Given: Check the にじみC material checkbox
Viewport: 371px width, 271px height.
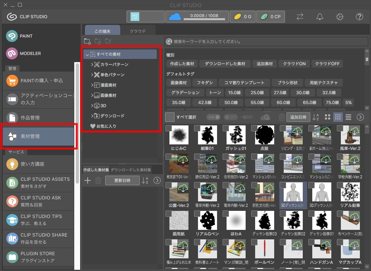Looking at the screenshot, I should tap(169, 128).
